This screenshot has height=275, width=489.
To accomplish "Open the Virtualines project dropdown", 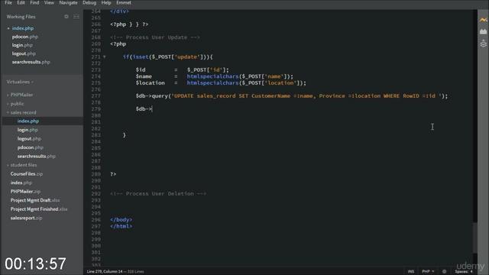I will click(x=20, y=82).
